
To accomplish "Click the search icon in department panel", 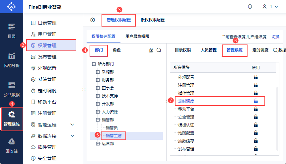I will point(159,50).
